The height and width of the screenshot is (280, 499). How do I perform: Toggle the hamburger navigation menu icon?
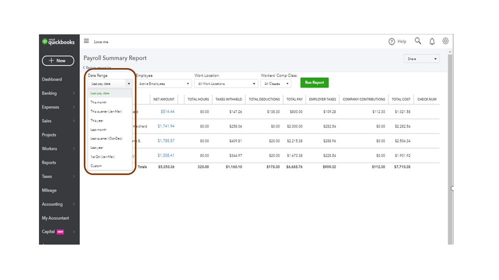[x=86, y=42]
